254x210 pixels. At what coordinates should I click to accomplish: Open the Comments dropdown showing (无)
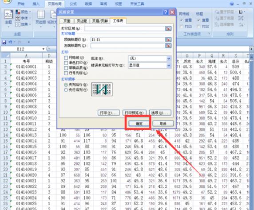pos(150,58)
